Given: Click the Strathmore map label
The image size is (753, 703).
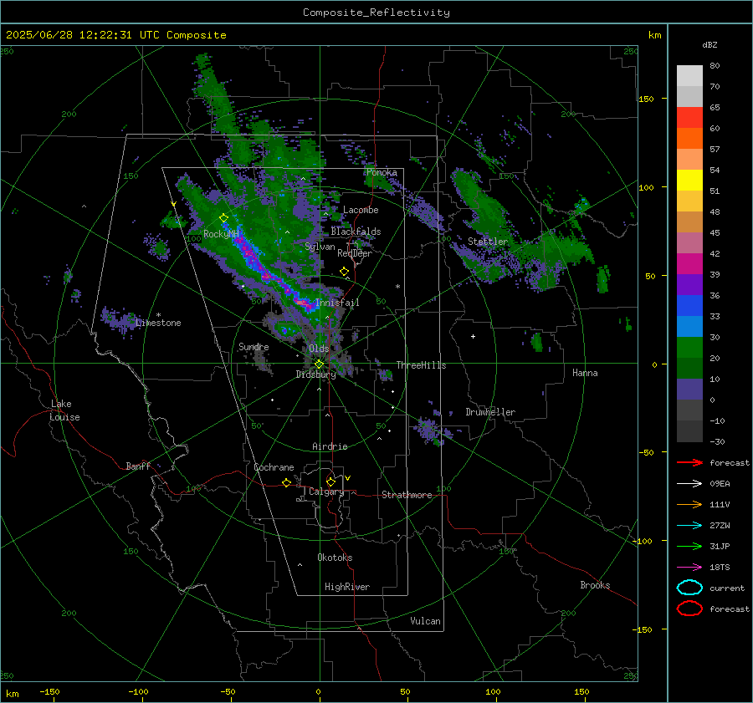Looking at the screenshot, I should 407,495.
